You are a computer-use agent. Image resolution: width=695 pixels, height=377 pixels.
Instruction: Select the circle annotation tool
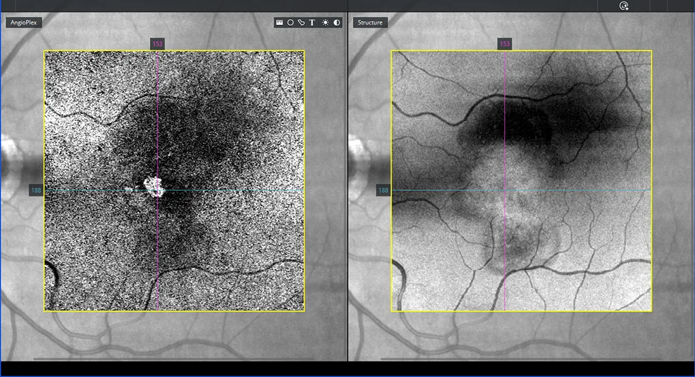tap(290, 22)
